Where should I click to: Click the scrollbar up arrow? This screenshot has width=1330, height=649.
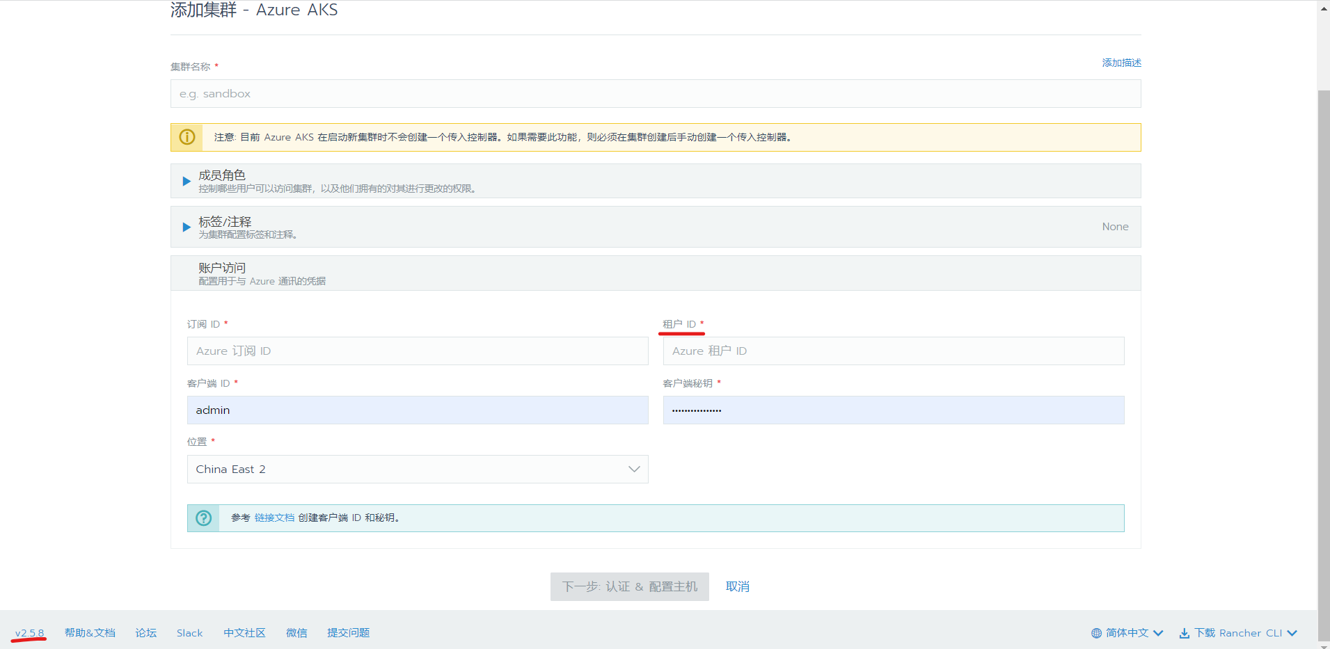(x=1324, y=8)
